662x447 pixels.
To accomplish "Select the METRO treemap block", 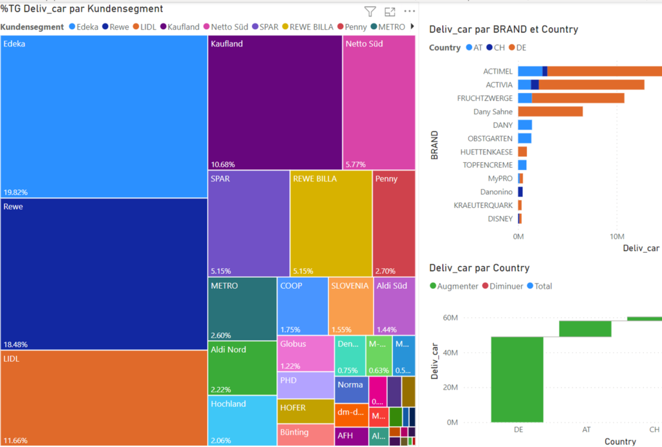I will click(x=242, y=309).
